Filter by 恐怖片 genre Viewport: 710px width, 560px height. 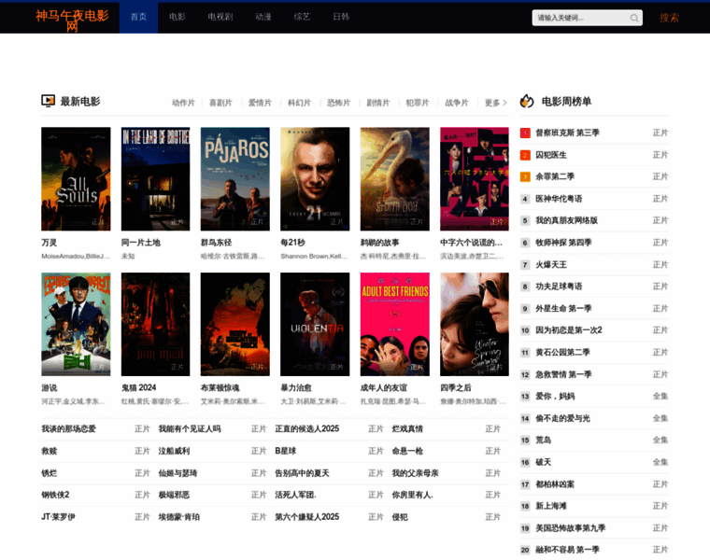339,103
